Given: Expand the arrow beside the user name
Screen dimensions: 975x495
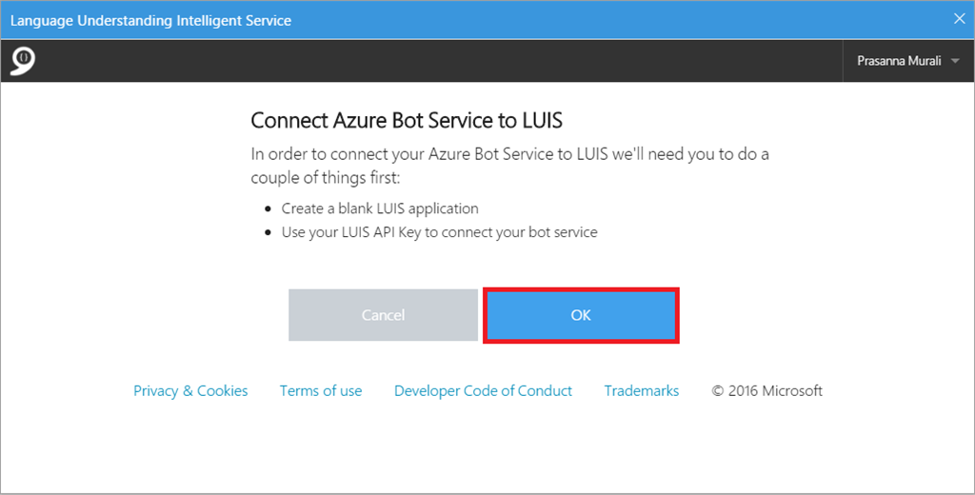Looking at the screenshot, I should pyautogui.click(x=955, y=62).
